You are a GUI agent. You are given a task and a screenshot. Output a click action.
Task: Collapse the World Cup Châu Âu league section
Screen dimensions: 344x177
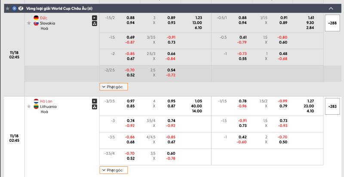click(331, 8)
